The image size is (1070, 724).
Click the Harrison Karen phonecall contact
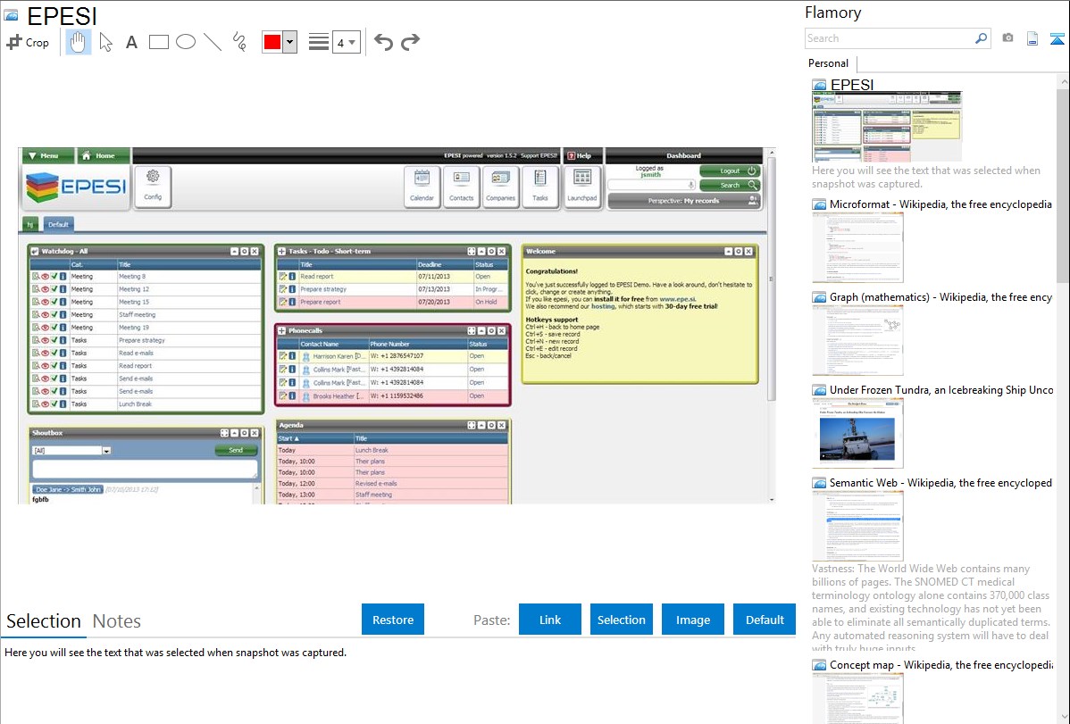339,356
